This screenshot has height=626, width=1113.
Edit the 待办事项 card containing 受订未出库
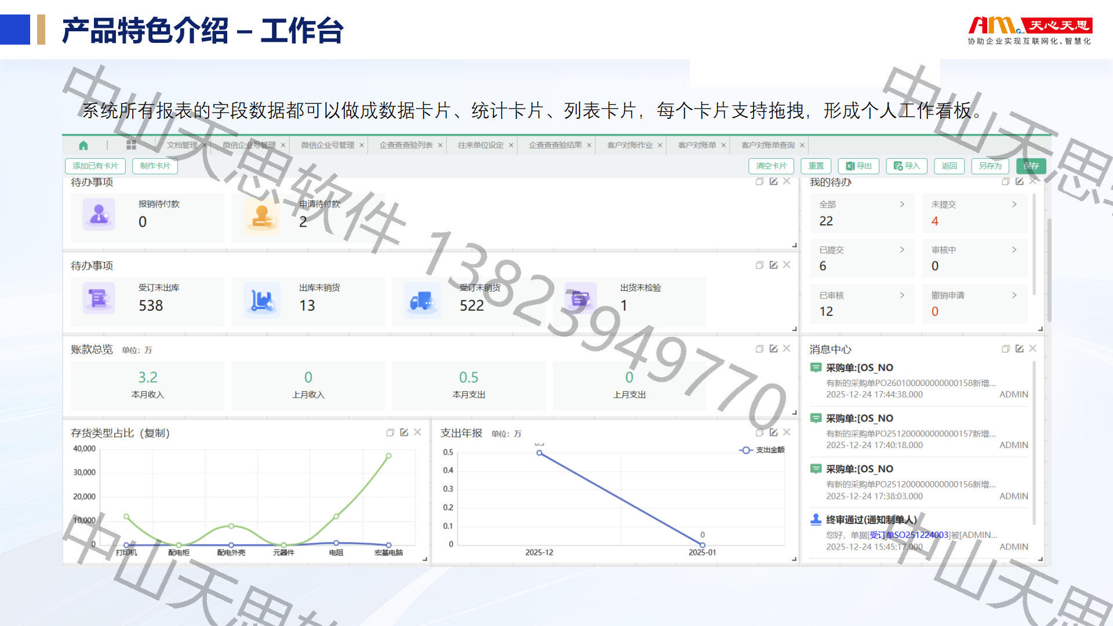pos(773,265)
